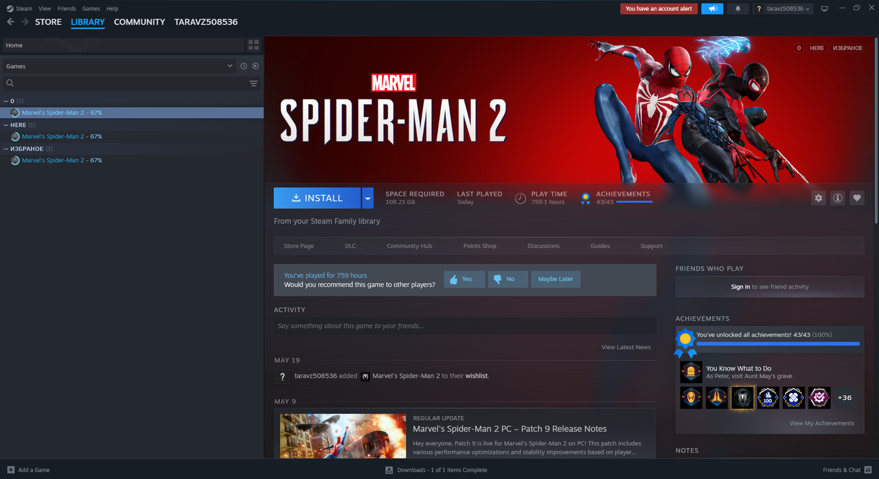Click the thumbs up Yes button
Screen dimensions: 879x479
(x=464, y=279)
